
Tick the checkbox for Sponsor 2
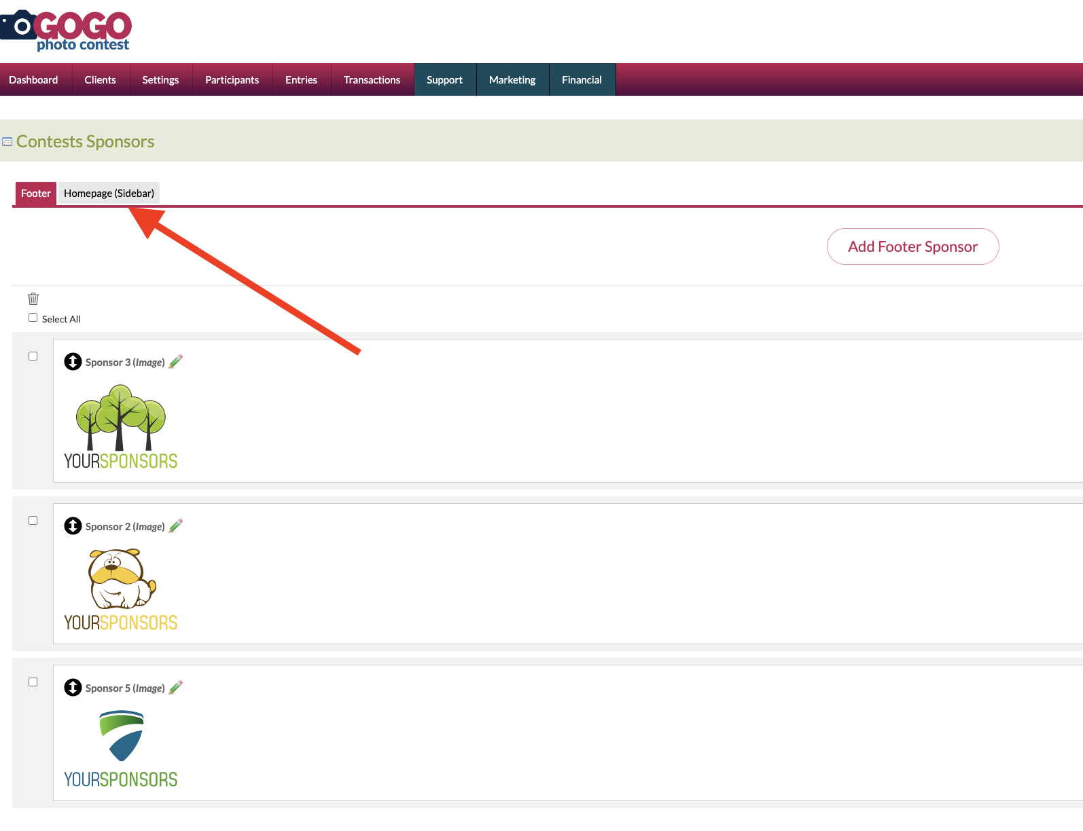coord(33,521)
